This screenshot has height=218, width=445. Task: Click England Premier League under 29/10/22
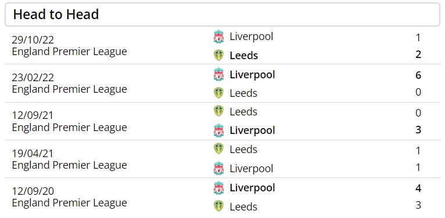(69, 52)
